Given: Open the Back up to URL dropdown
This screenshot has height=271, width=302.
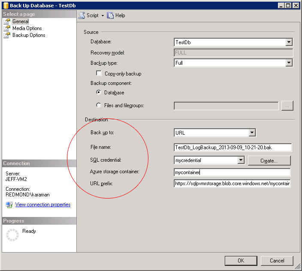Looking at the screenshot, I should (252, 132).
